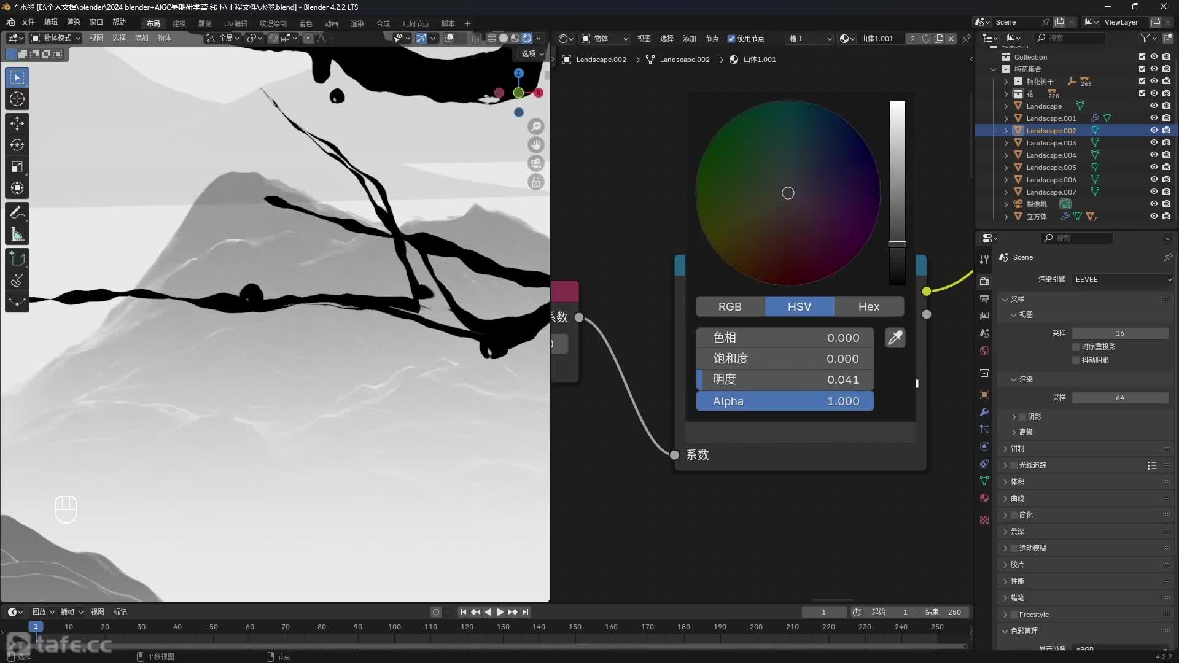Select the Transform tool
The height and width of the screenshot is (663, 1179).
coord(17,188)
